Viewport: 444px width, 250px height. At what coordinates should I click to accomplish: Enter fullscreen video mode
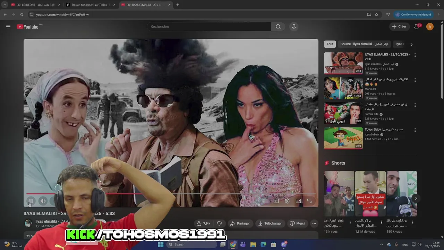(309, 201)
